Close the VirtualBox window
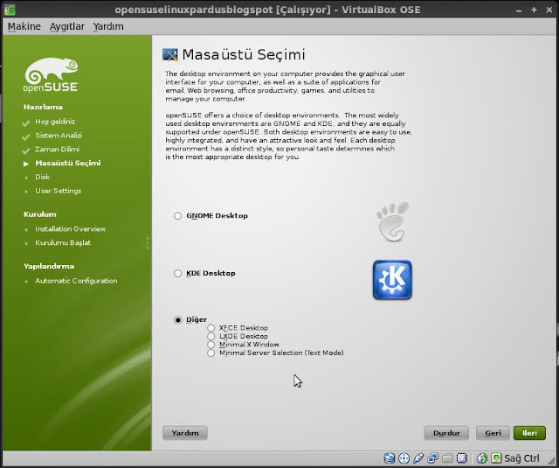The width and height of the screenshot is (559, 468). click(549, 10)
